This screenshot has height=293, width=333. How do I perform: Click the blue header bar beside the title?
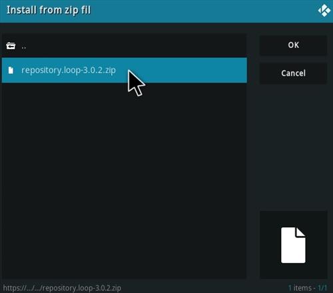point(200,11)
